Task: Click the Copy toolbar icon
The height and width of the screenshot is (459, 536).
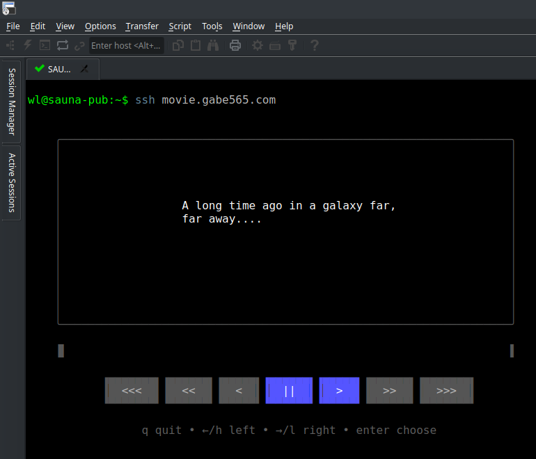Action: [x=178, y=45]
